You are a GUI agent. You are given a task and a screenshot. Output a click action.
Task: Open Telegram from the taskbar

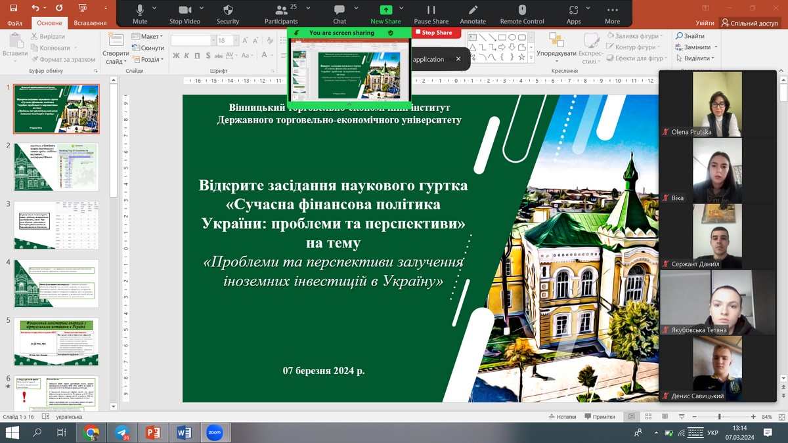point(121,432)
